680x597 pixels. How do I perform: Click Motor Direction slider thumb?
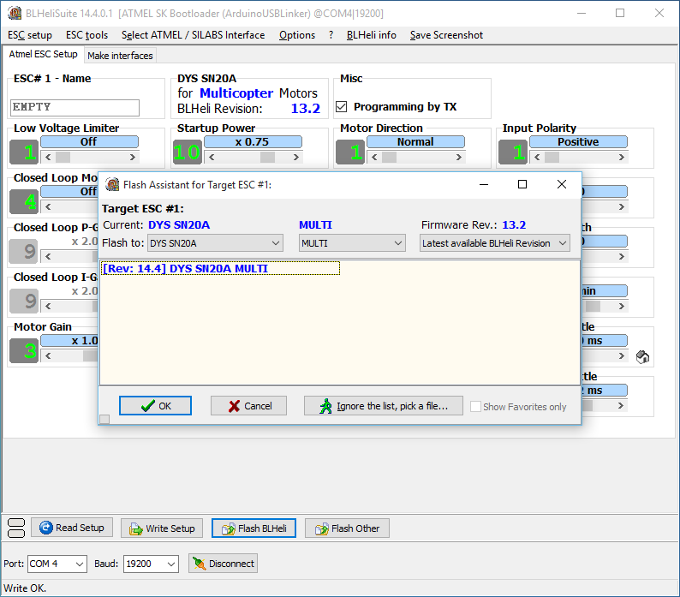coord(389,157)
